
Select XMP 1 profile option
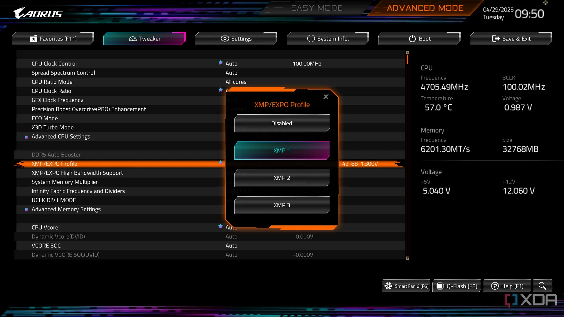pos(282,151)
